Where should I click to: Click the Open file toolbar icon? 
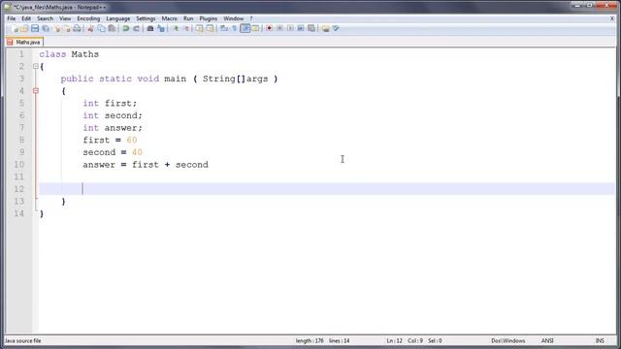click(x=24, y=28)
